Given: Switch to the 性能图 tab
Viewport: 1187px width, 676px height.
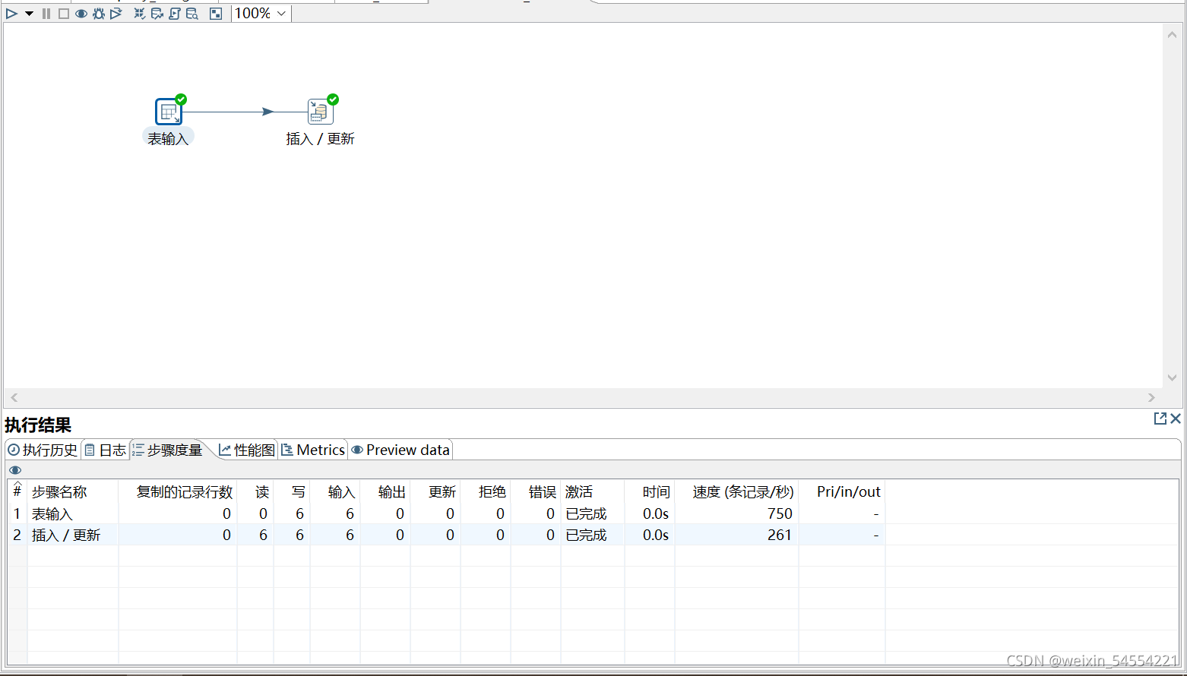Looking at the screenshot, I should [247, 450].
